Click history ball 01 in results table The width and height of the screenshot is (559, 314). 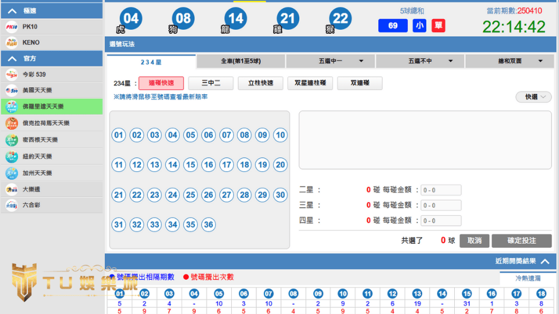coord(119,294)
